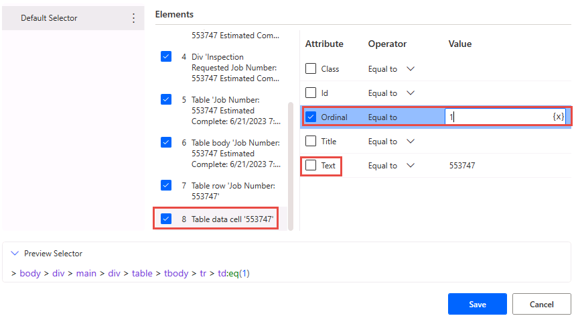The image size is (576, 316).
Task: Disable the Ordinal attribute checkbox
Action: tap(311, 117)
